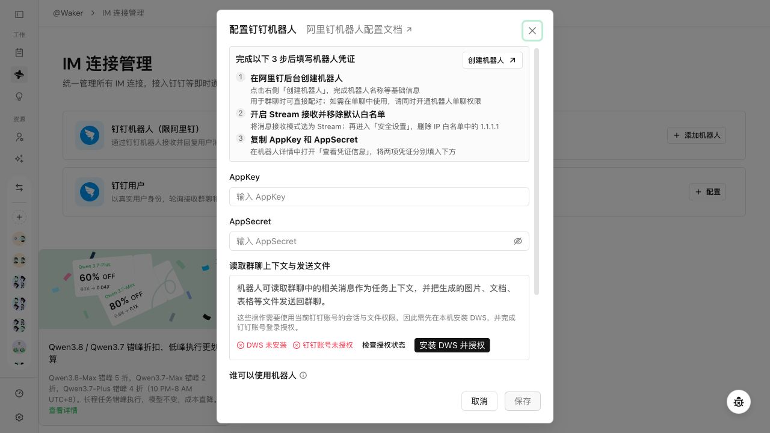Viewport: 770px width, 433px height.
Task: Focus the AppKey input field
Action: 379,197
